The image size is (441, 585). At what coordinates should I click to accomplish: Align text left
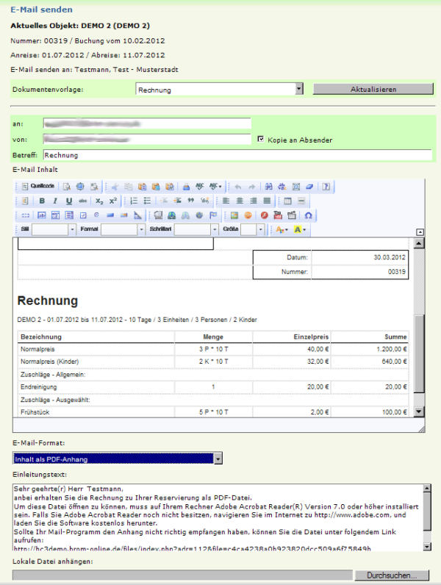click(x=226, y=201)
